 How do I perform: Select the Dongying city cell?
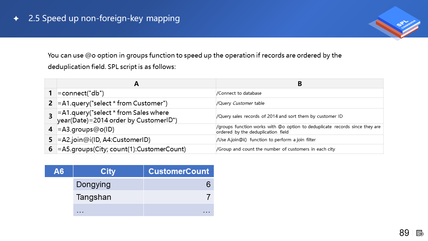(x=108, y=184)
